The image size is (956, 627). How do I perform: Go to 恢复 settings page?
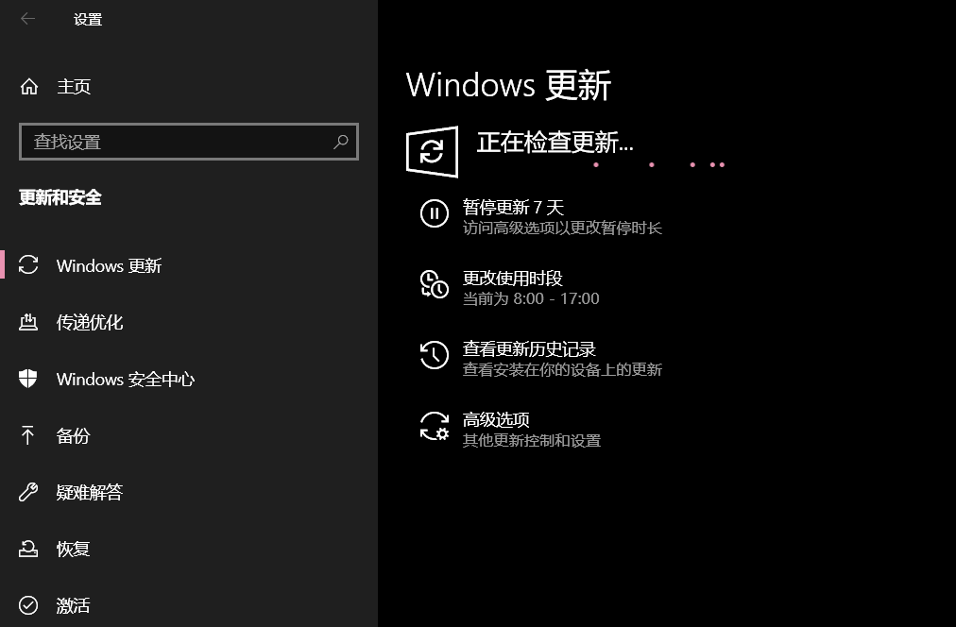pyautogui.click(x=73, y=549)
